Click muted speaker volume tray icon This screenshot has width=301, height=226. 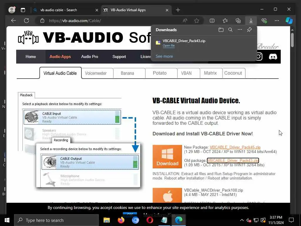pos(249,220)
